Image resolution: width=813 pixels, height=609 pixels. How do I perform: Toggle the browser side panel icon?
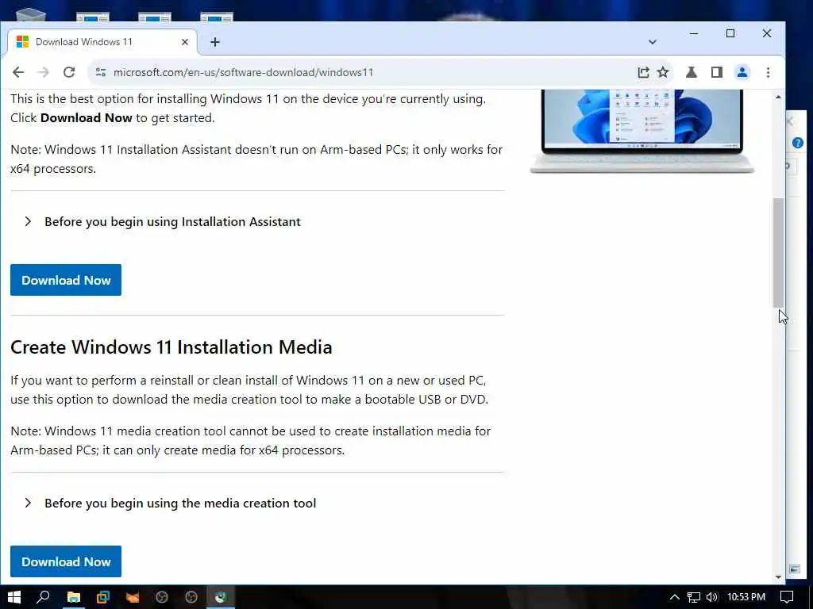pyautogui.click(x=717, y=72)
